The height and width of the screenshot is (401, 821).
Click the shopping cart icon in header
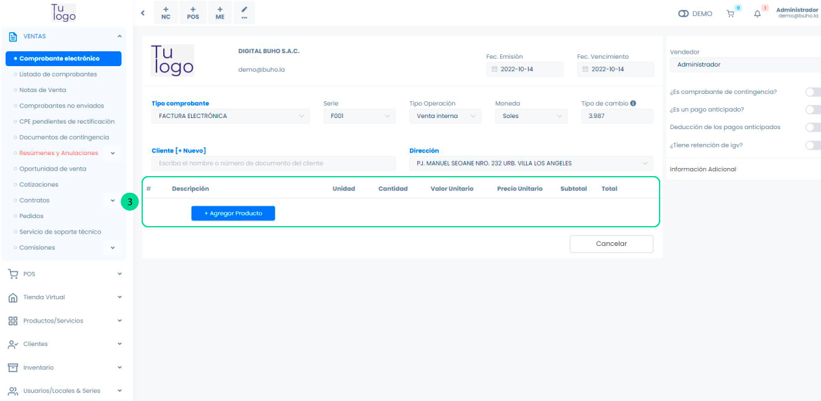point(731,14)
